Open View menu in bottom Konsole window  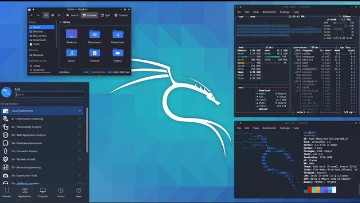point(256,128)
